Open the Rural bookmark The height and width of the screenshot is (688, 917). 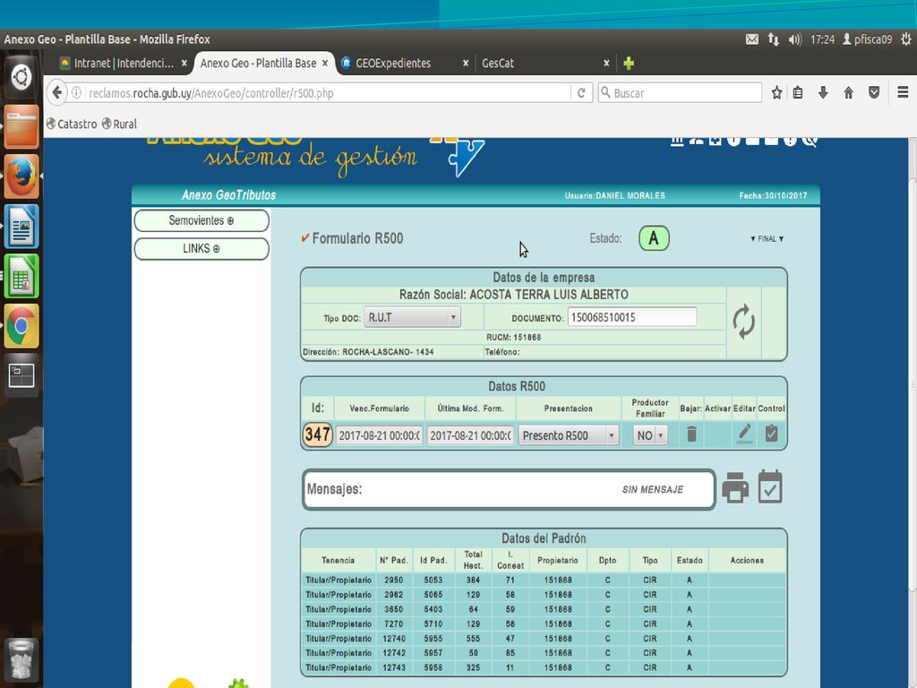[119, 124]
